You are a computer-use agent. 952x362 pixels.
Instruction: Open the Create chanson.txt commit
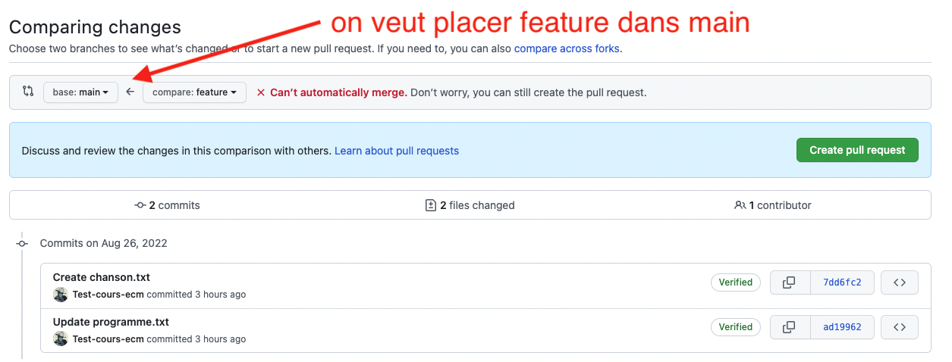click(102, 277)
